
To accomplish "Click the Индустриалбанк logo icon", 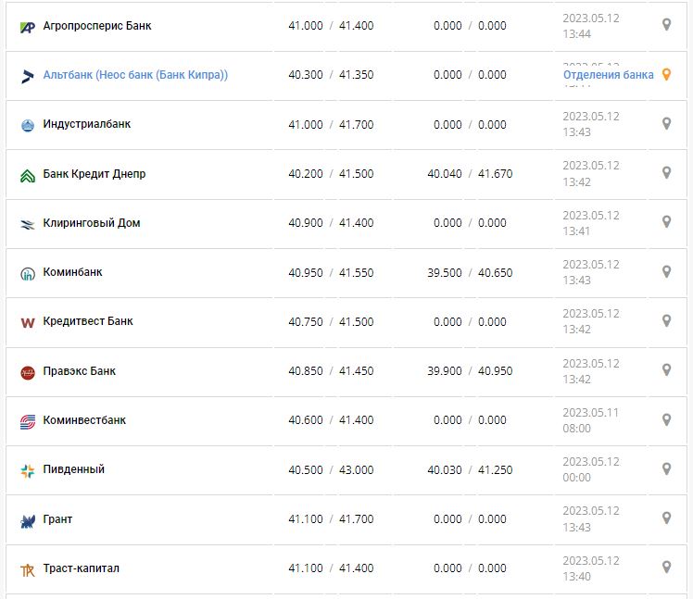I will click(28, 125).
